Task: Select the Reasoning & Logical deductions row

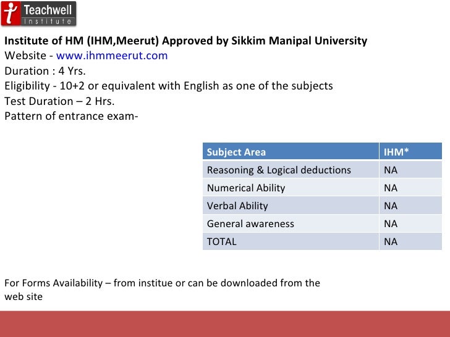Action: (x=322, y=170)
